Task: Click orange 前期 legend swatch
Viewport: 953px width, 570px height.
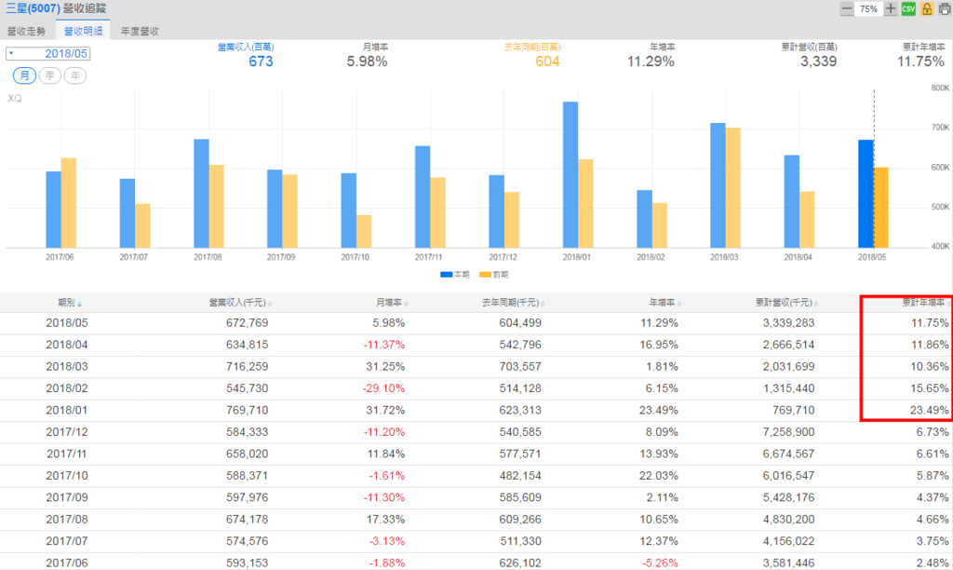Action: tap(485, 275)
